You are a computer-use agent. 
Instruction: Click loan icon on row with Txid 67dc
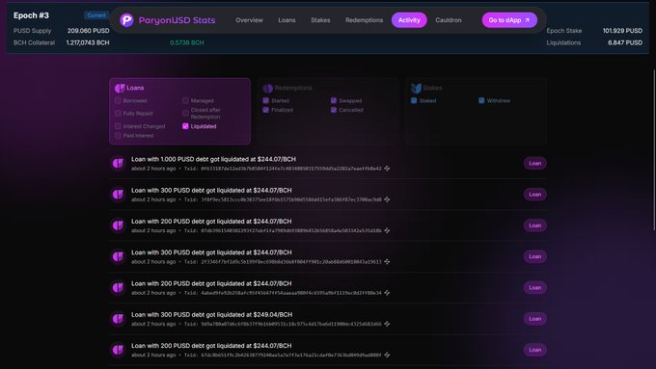pyautogui.click(x=118, y=350)
